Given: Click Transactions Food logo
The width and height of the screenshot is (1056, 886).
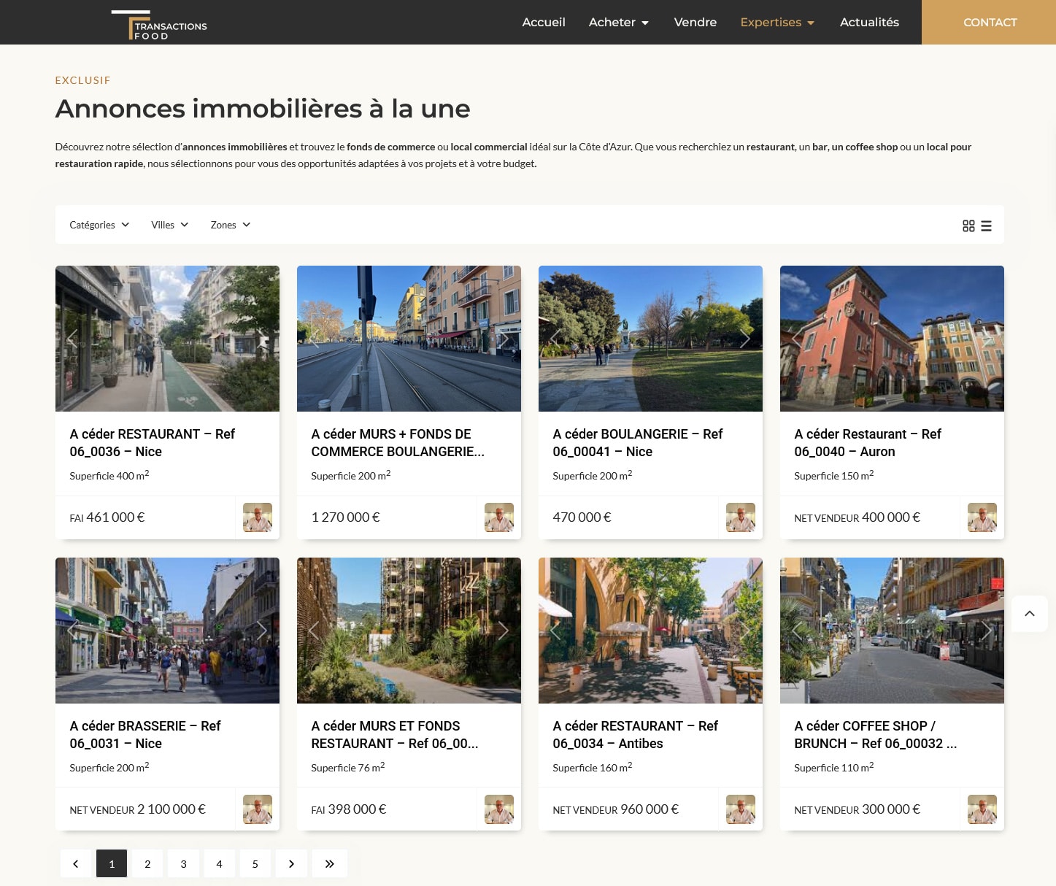Looking at the screenshot, I should 159,25.
